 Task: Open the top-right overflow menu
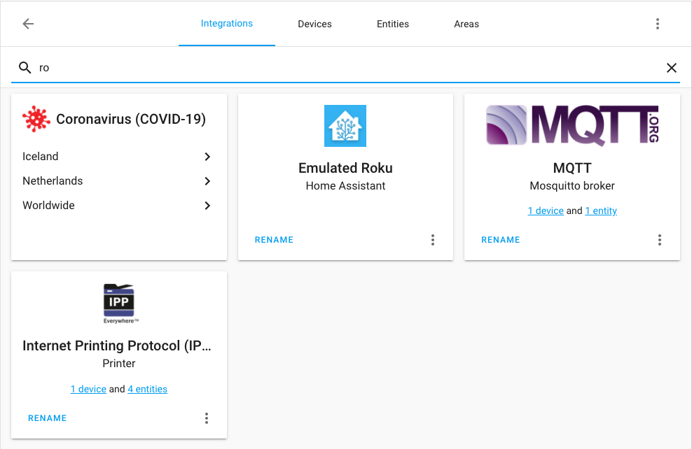pos(658,23)
